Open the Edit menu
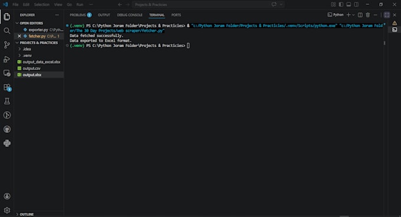The width and height of the screenshot is (401, 217). 26,5
